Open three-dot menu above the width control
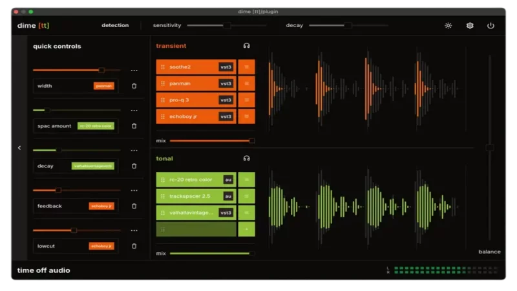Screen dimensions: 517x291 pos(134,70)
